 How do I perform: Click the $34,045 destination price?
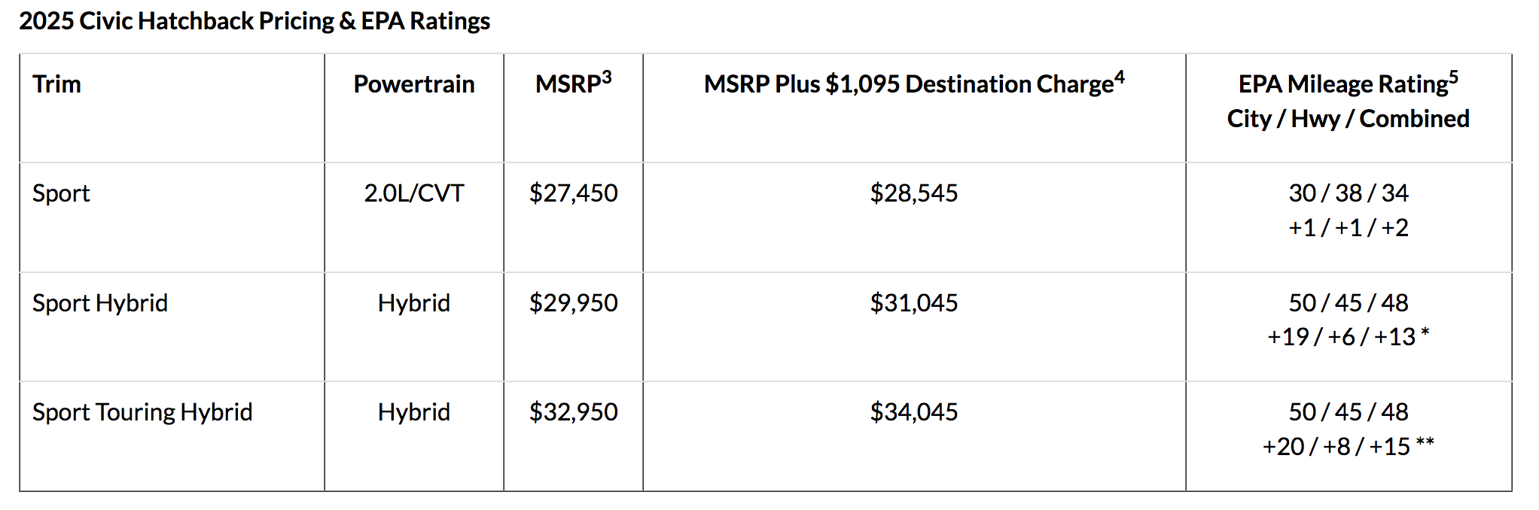[x=913, y=412]
